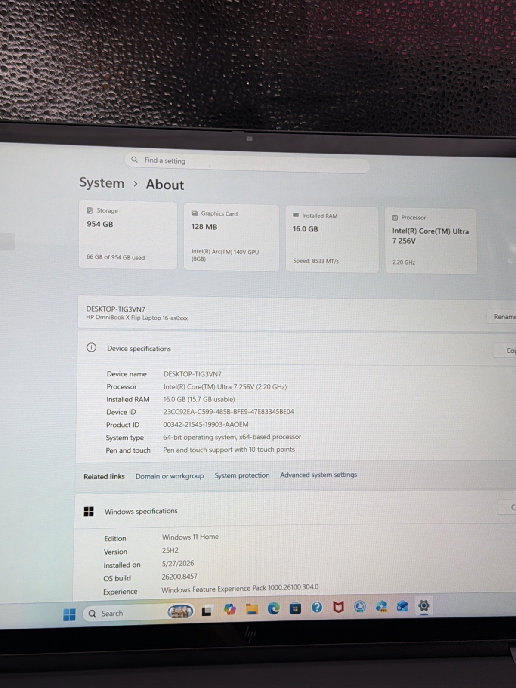Open the Installed RAM 16.0 GB card
The height and width of the screenshot is (688, 516).
coord(332,239)
